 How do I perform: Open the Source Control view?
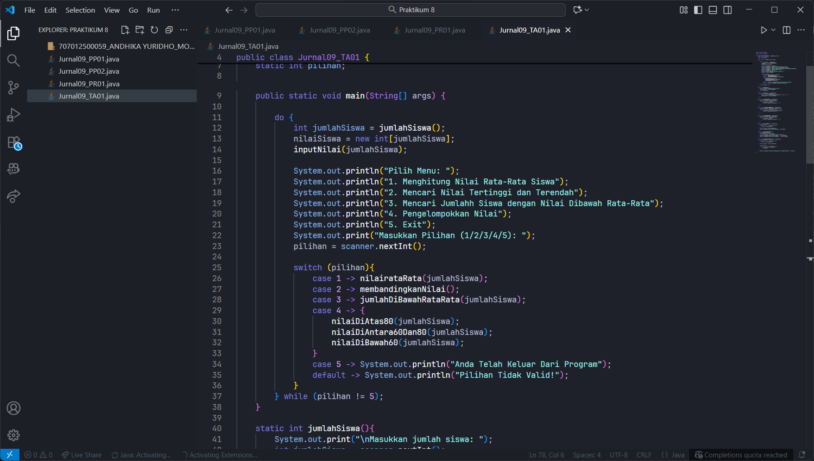click(14, 88)
